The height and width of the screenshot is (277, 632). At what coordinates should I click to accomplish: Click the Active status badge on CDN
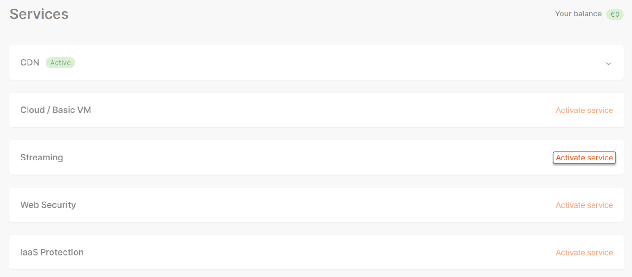[60, 63]
